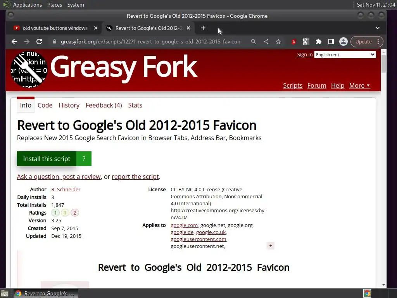This screenshot has width=397, height=298.
Task: Click the taskbar Revert to Google's window button
Action: pyautogui.click(x=46, y=293)
